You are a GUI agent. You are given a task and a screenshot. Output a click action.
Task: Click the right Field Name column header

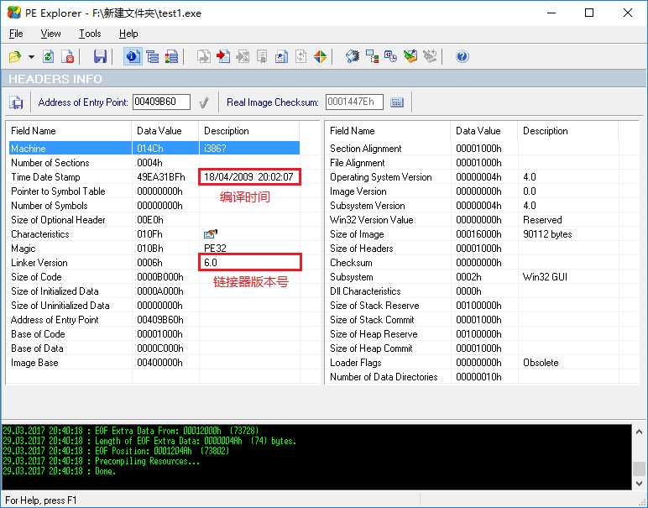coord(388,131)
